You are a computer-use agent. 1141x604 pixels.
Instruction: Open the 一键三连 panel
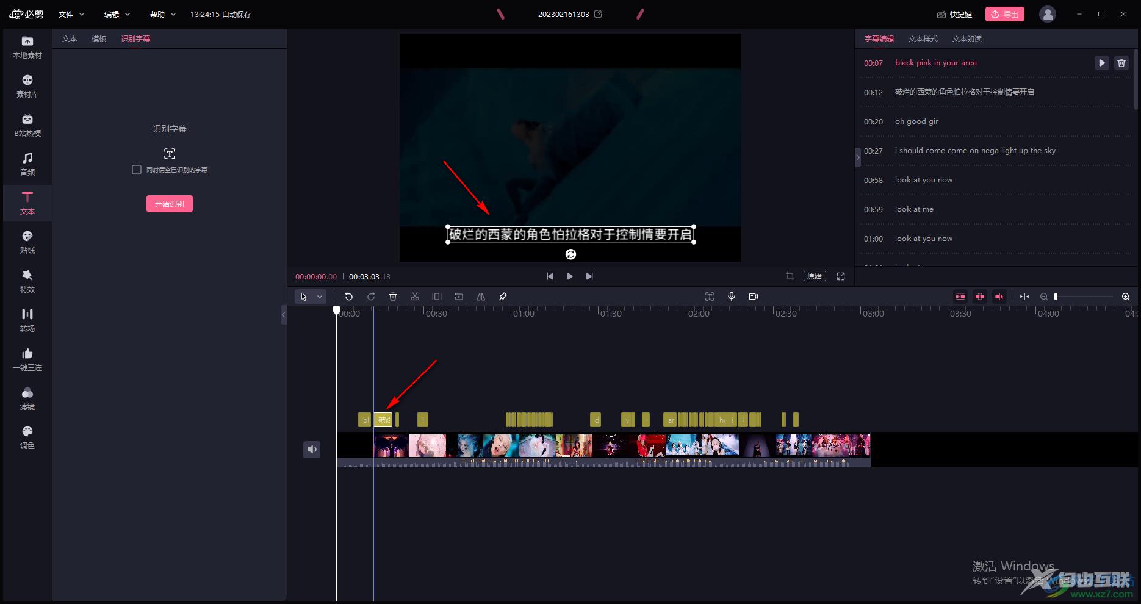pyautogui.click(x=27, y=360)
